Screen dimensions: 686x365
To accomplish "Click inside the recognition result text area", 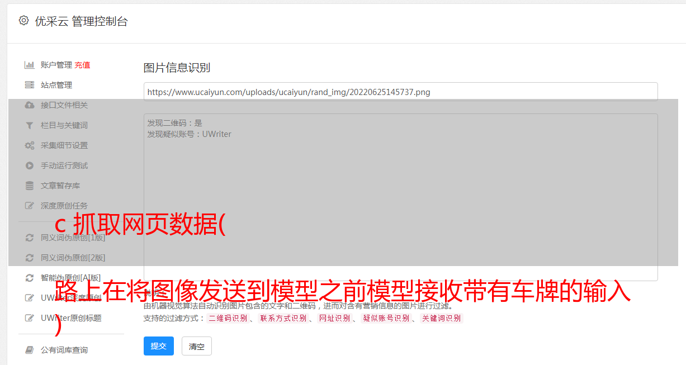I will click(400, 197).
